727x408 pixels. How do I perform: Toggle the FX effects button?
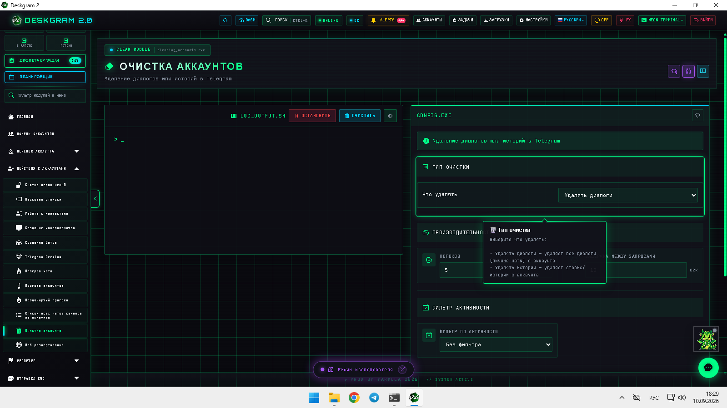(x=625, y=20)
